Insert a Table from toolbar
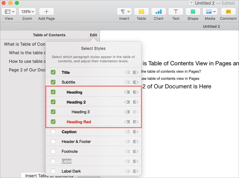The height and width of the screenshot is (178, 239). click(141, 12)
